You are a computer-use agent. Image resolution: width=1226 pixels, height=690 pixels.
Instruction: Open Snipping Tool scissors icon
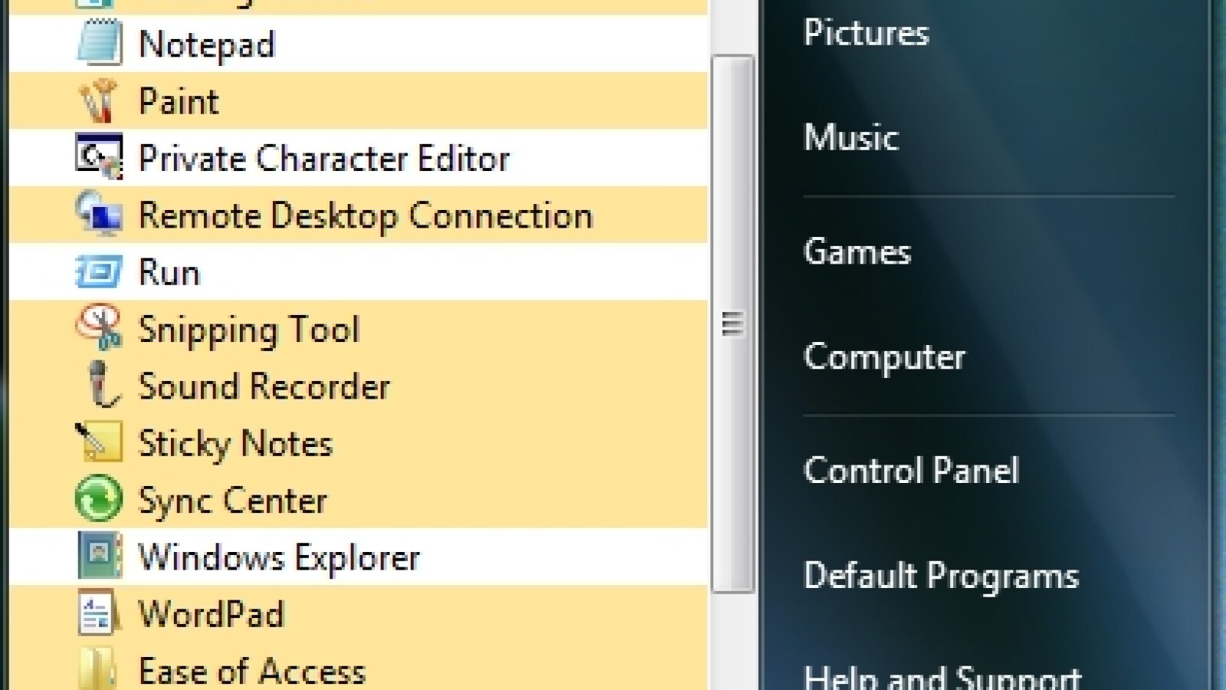[x=99, y=328]
